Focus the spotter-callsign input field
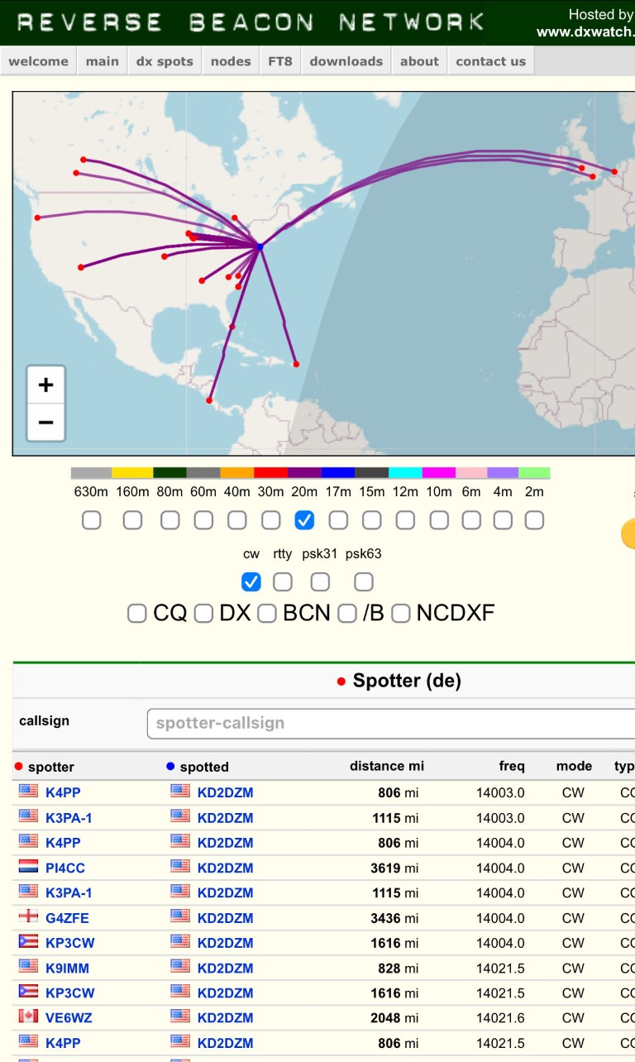This screenshot has width=635, height=1062. pyautogui.click(x=389, y=724)
